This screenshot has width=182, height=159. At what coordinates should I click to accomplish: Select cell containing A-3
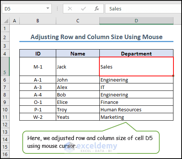click(38, 87)
